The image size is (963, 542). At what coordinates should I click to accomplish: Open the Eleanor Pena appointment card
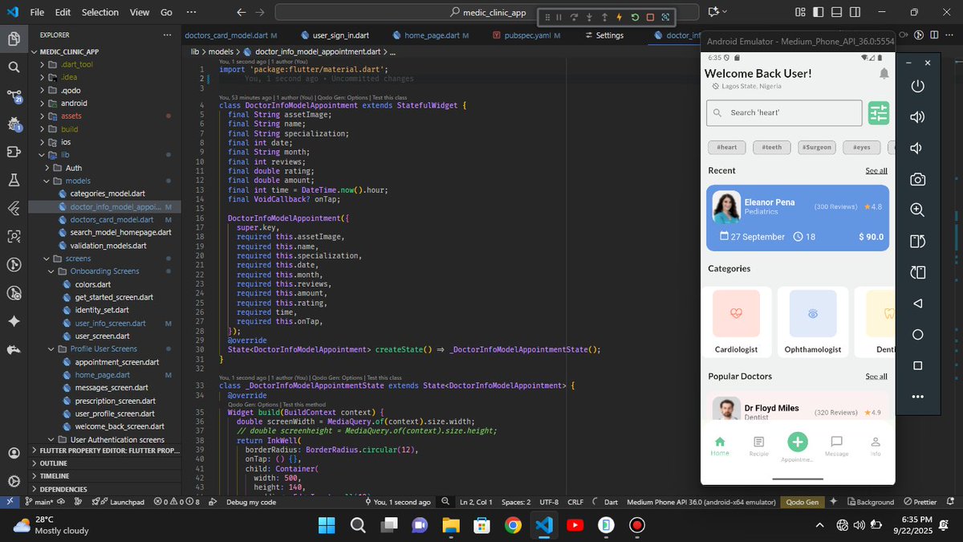pyautogui.click(x=798, y=218)
